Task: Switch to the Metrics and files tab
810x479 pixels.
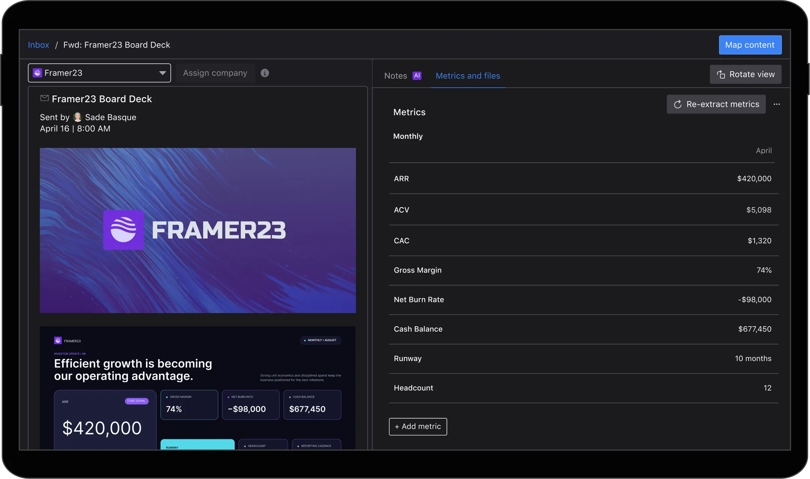Action: tap(468, 76)
